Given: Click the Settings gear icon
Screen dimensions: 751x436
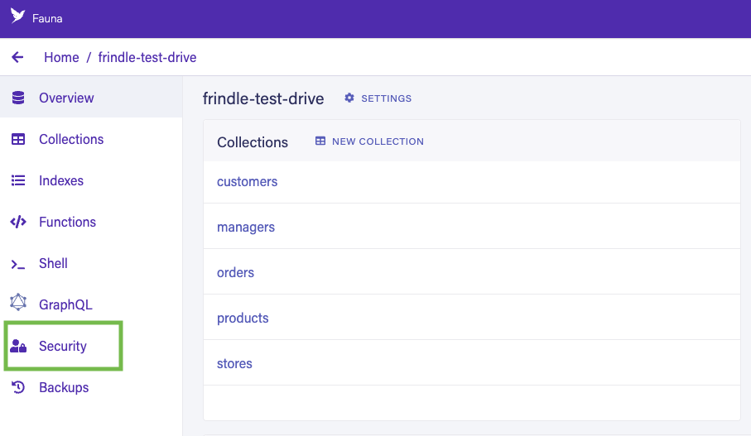Looking at the screenshot, I should (349, 98).
